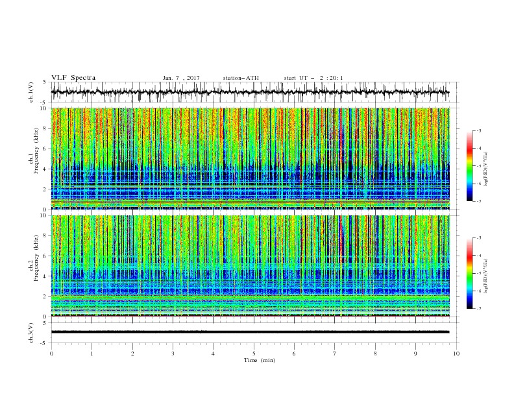Image resolution: width=514 pixels, height=397 pixels.
Task: Click the ch.3(V) axis label
Action: click(31, 333)
